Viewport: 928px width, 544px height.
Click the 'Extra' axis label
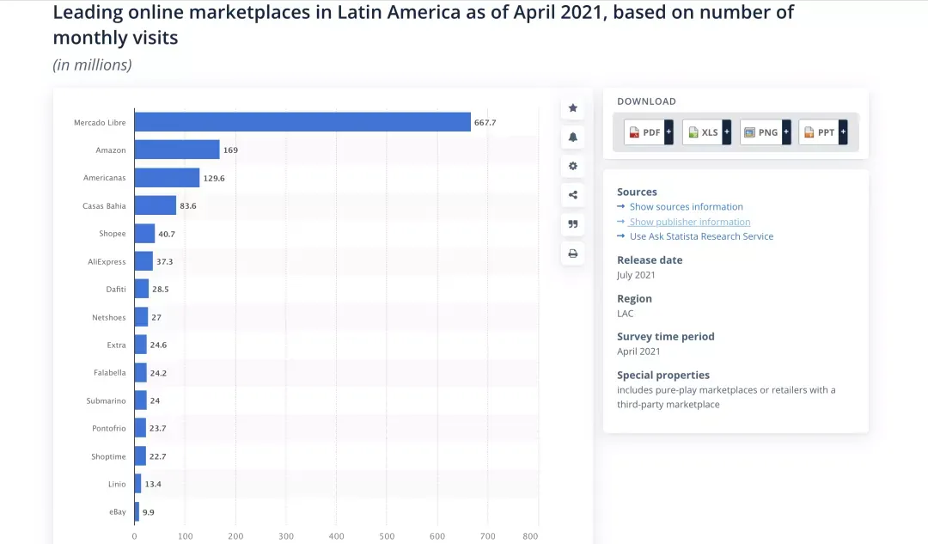click(117, 345)
